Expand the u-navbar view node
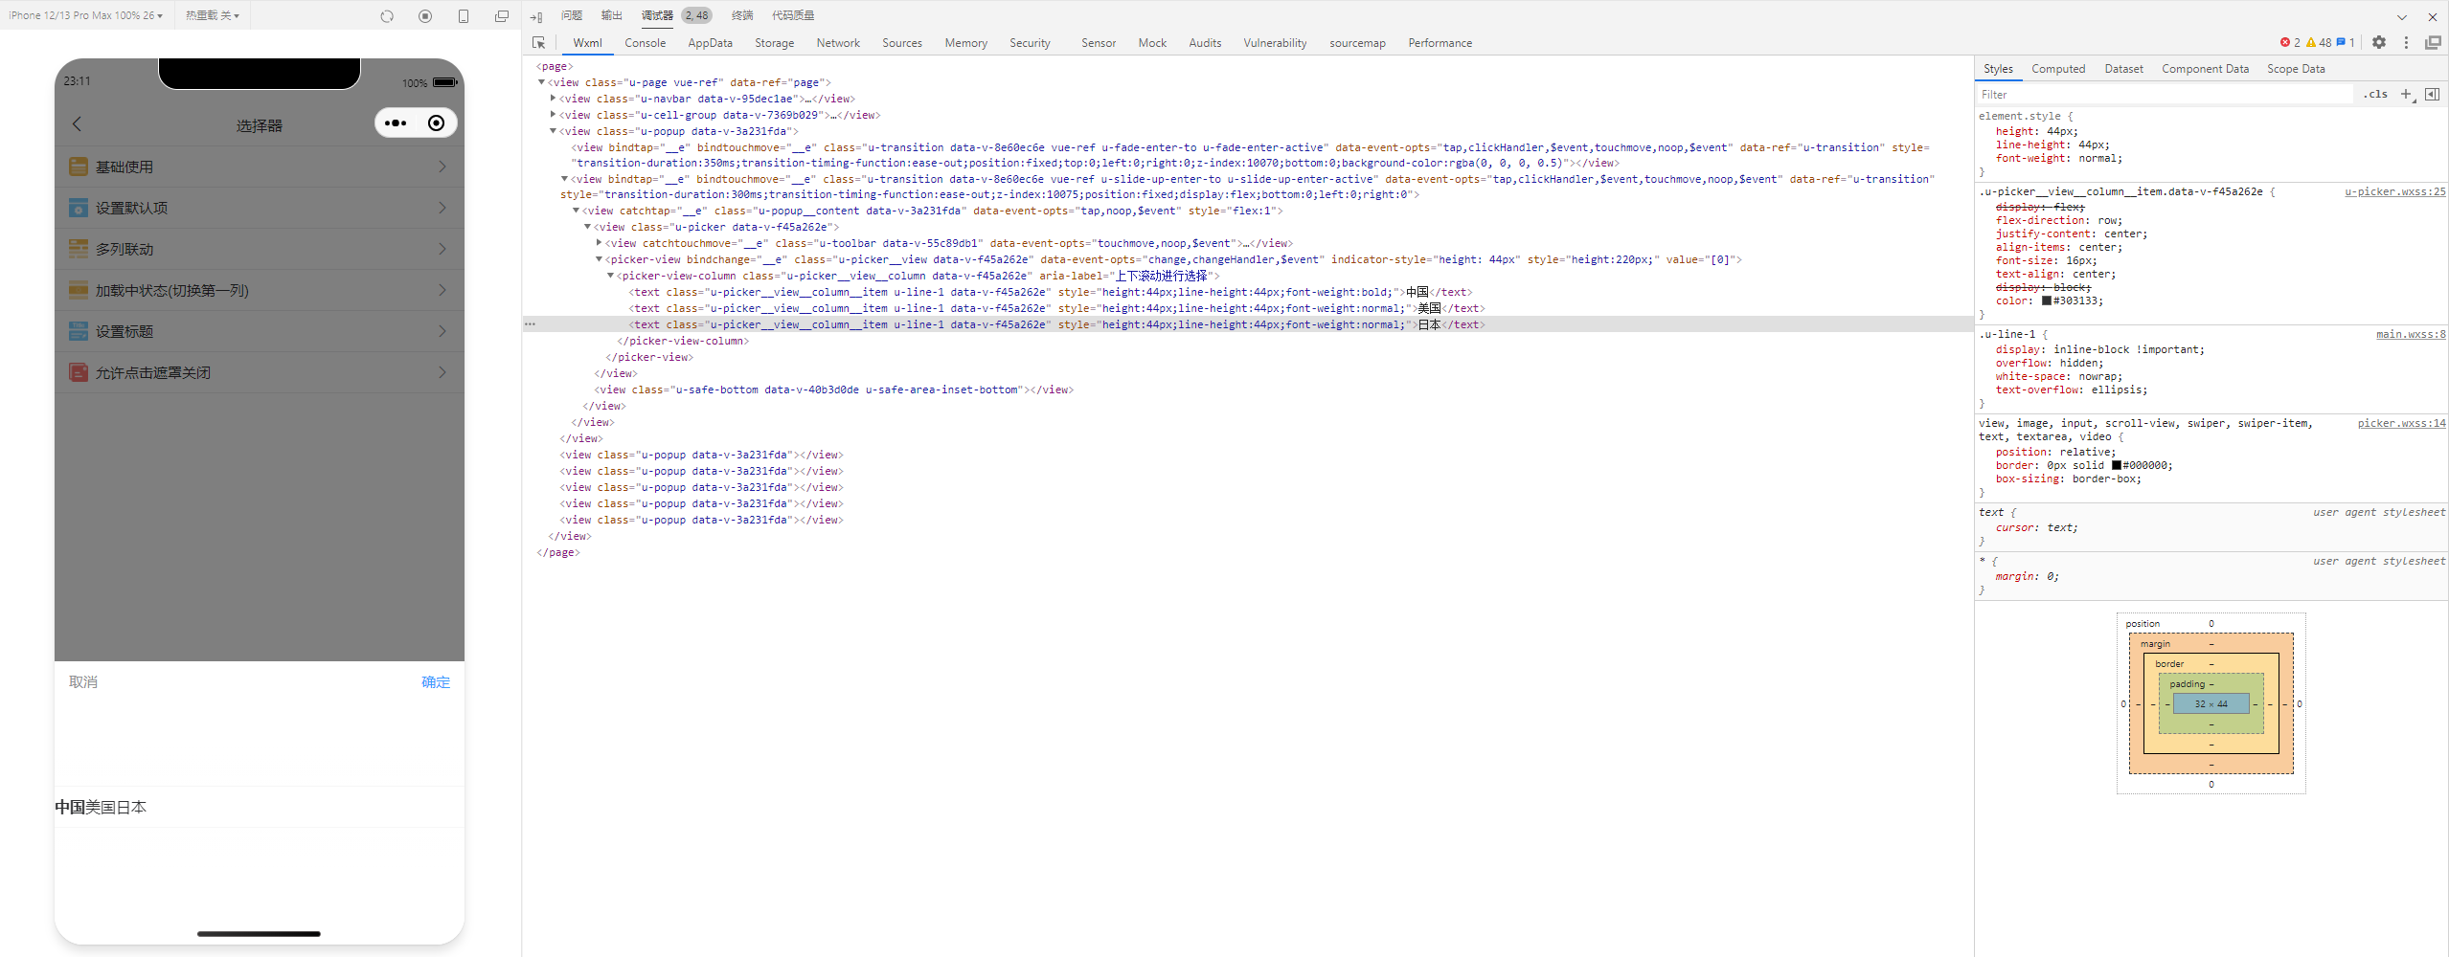 tap(554, 99)
